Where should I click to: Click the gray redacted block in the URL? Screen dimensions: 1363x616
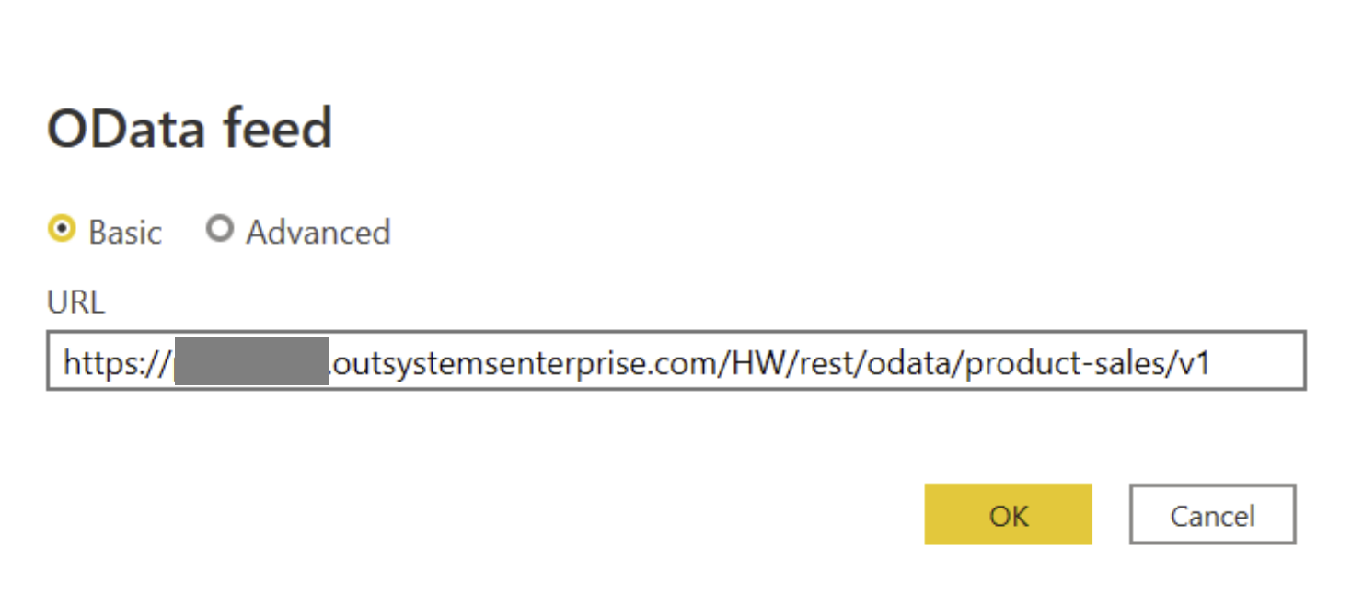tap(251, 361)
